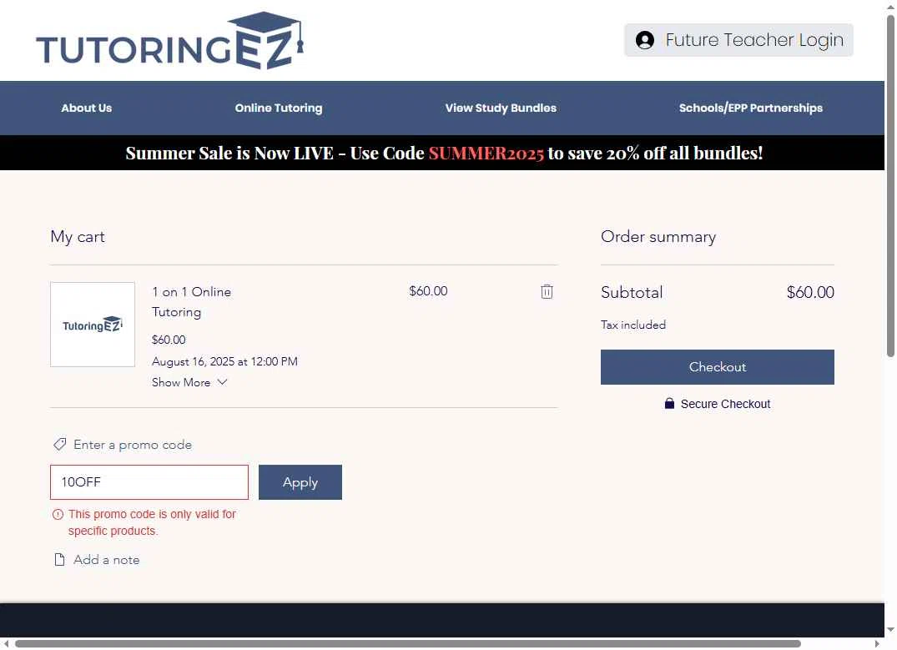Click the Show More chevron arrow

(223, 381)
